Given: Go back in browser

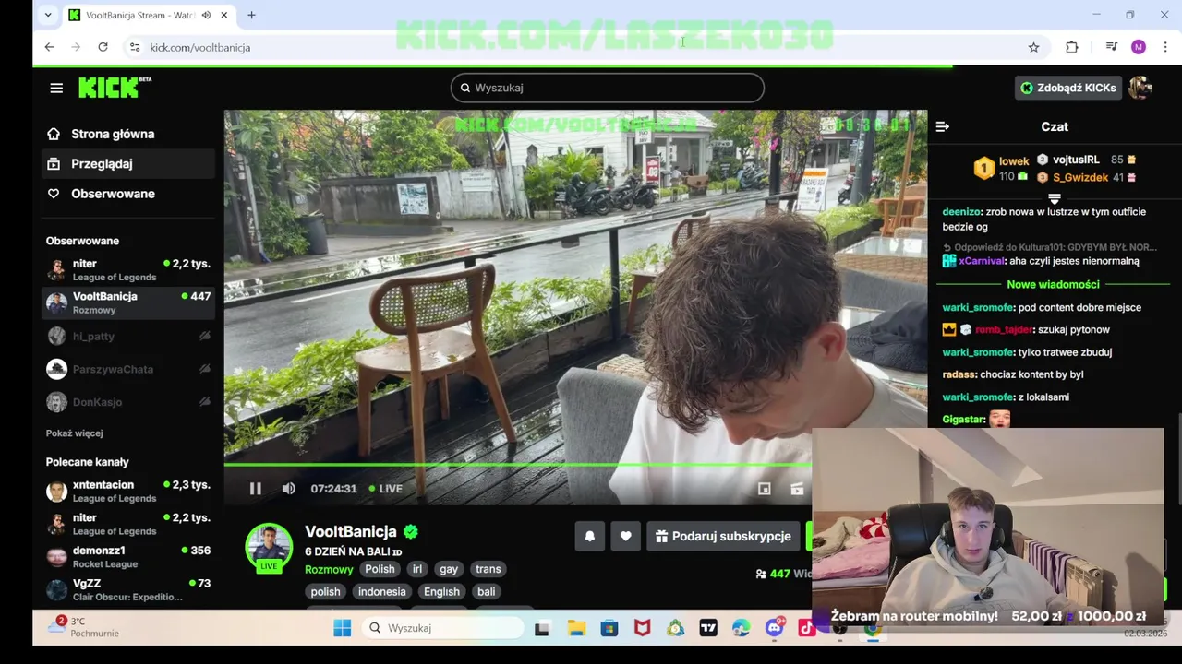Looking at the screenshot, I should [49, 47].
